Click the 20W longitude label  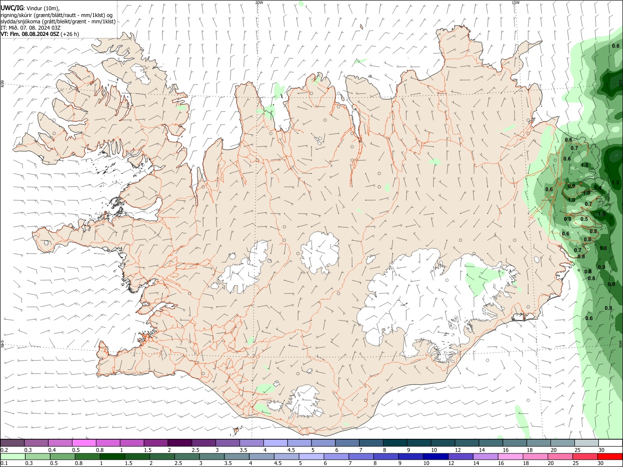click(259, 2)
